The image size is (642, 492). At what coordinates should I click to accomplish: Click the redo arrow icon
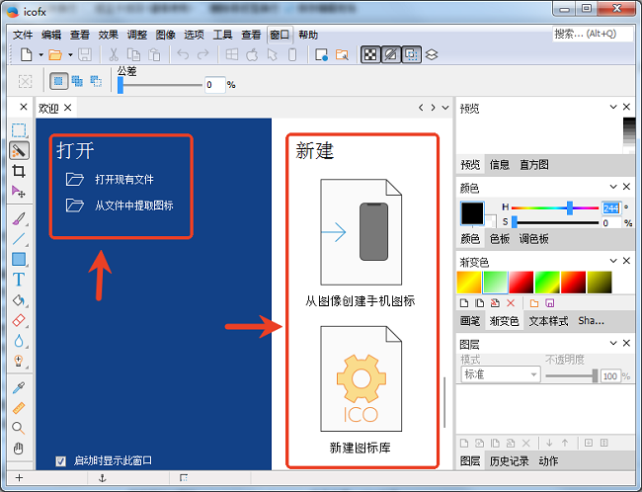tap(203, 54)
